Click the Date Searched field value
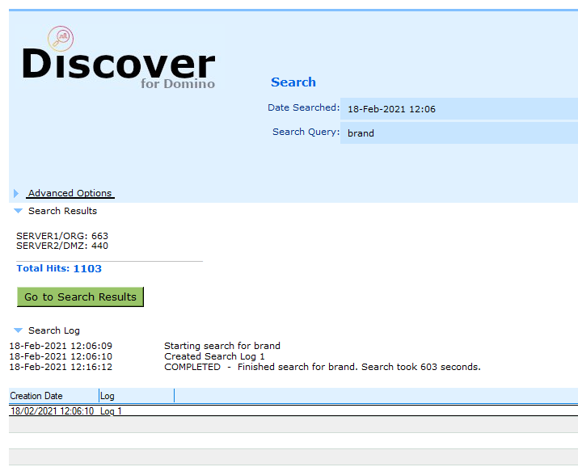Viewport: 578px width, 467px height. point(459,109)
